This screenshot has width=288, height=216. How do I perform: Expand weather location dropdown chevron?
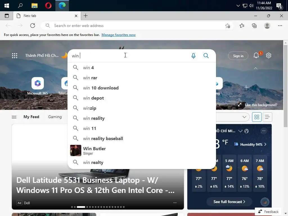tap(240, 131)
